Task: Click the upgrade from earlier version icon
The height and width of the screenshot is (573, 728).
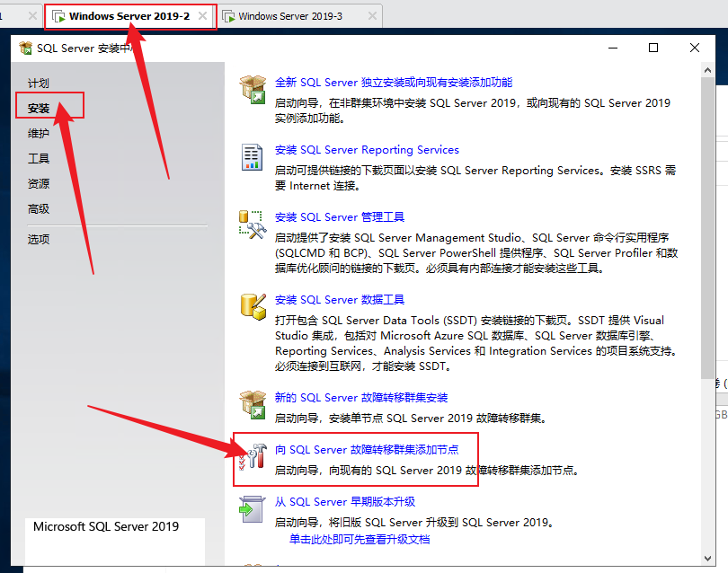Action: click(x=253, y=509)
